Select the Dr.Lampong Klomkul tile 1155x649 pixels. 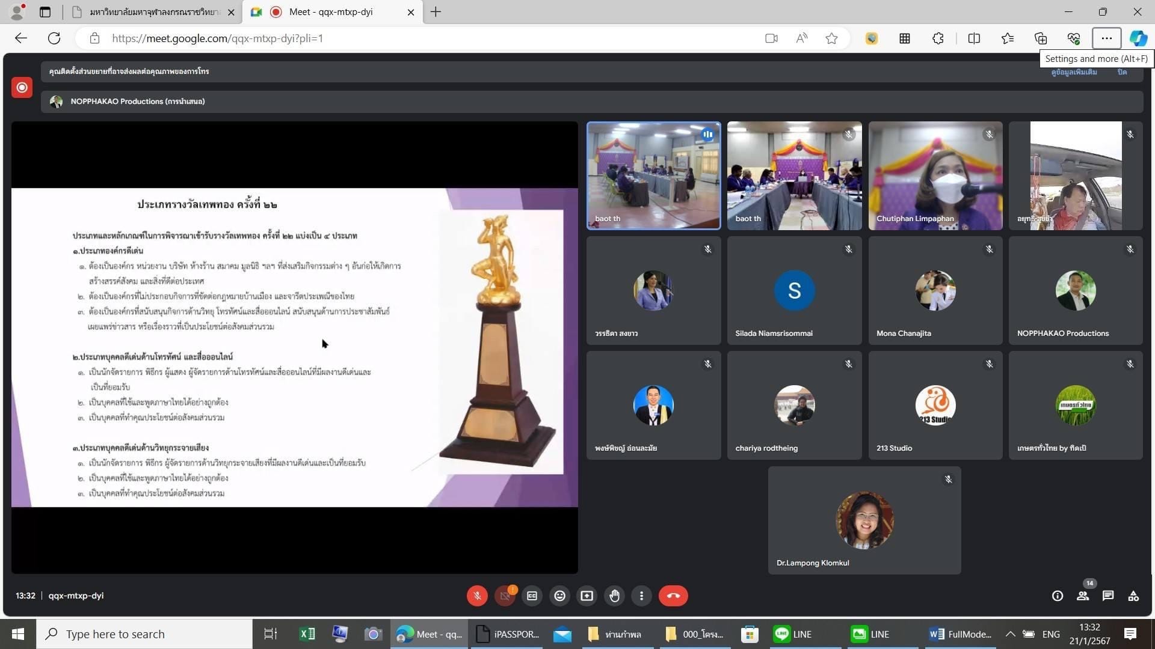(864, 520)
